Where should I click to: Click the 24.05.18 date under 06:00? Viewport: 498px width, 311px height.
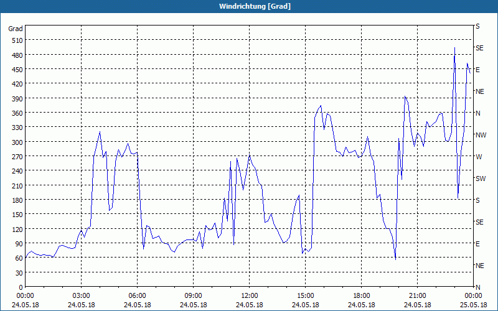[137, 305]
